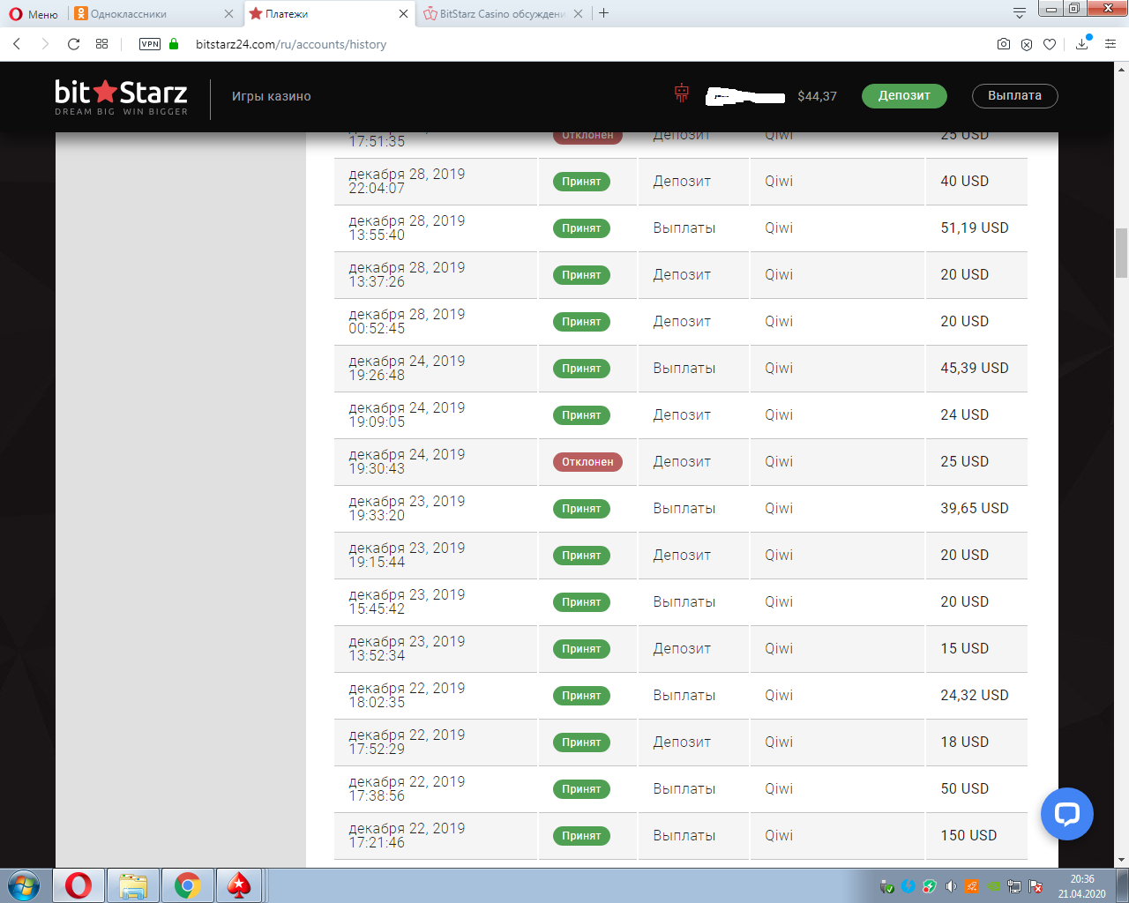Open the snapshot camera icon
The image size is (1129, 903).
(1004, 44)
